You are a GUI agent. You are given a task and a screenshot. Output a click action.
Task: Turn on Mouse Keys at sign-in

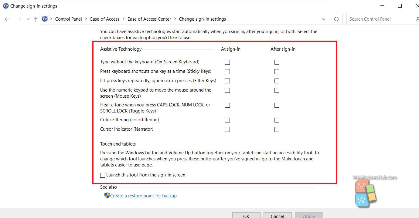pyautogui.click(x=227, y=90)
